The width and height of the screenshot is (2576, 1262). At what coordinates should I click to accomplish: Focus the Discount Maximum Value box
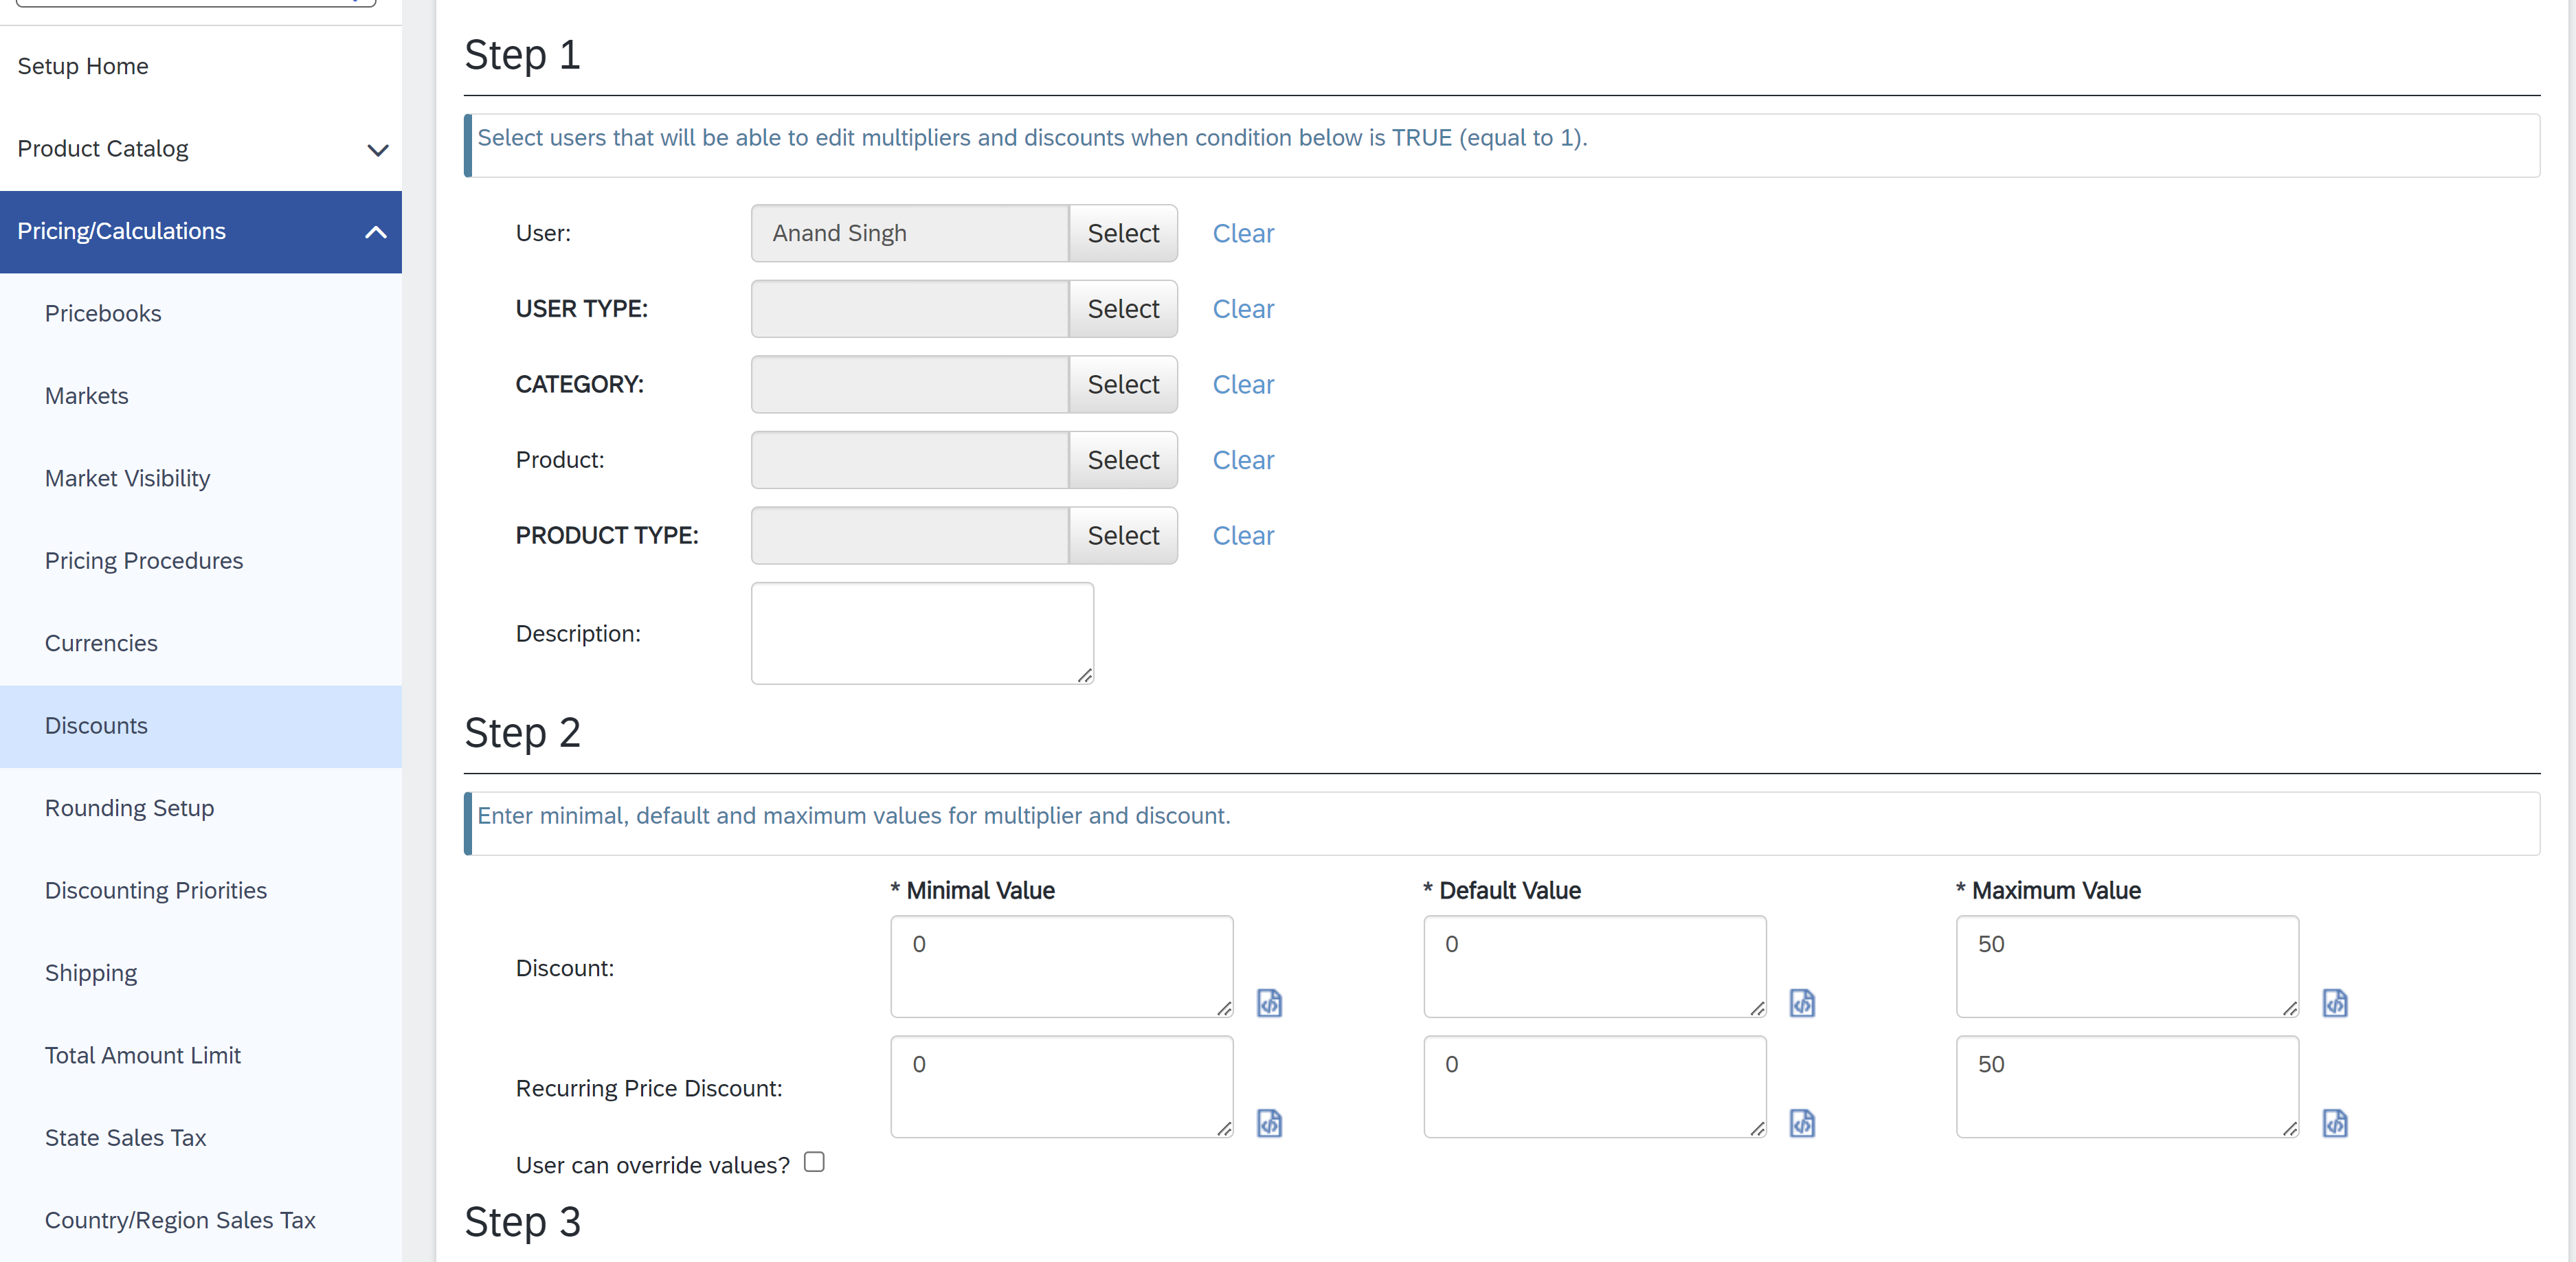pos(2127,967)
